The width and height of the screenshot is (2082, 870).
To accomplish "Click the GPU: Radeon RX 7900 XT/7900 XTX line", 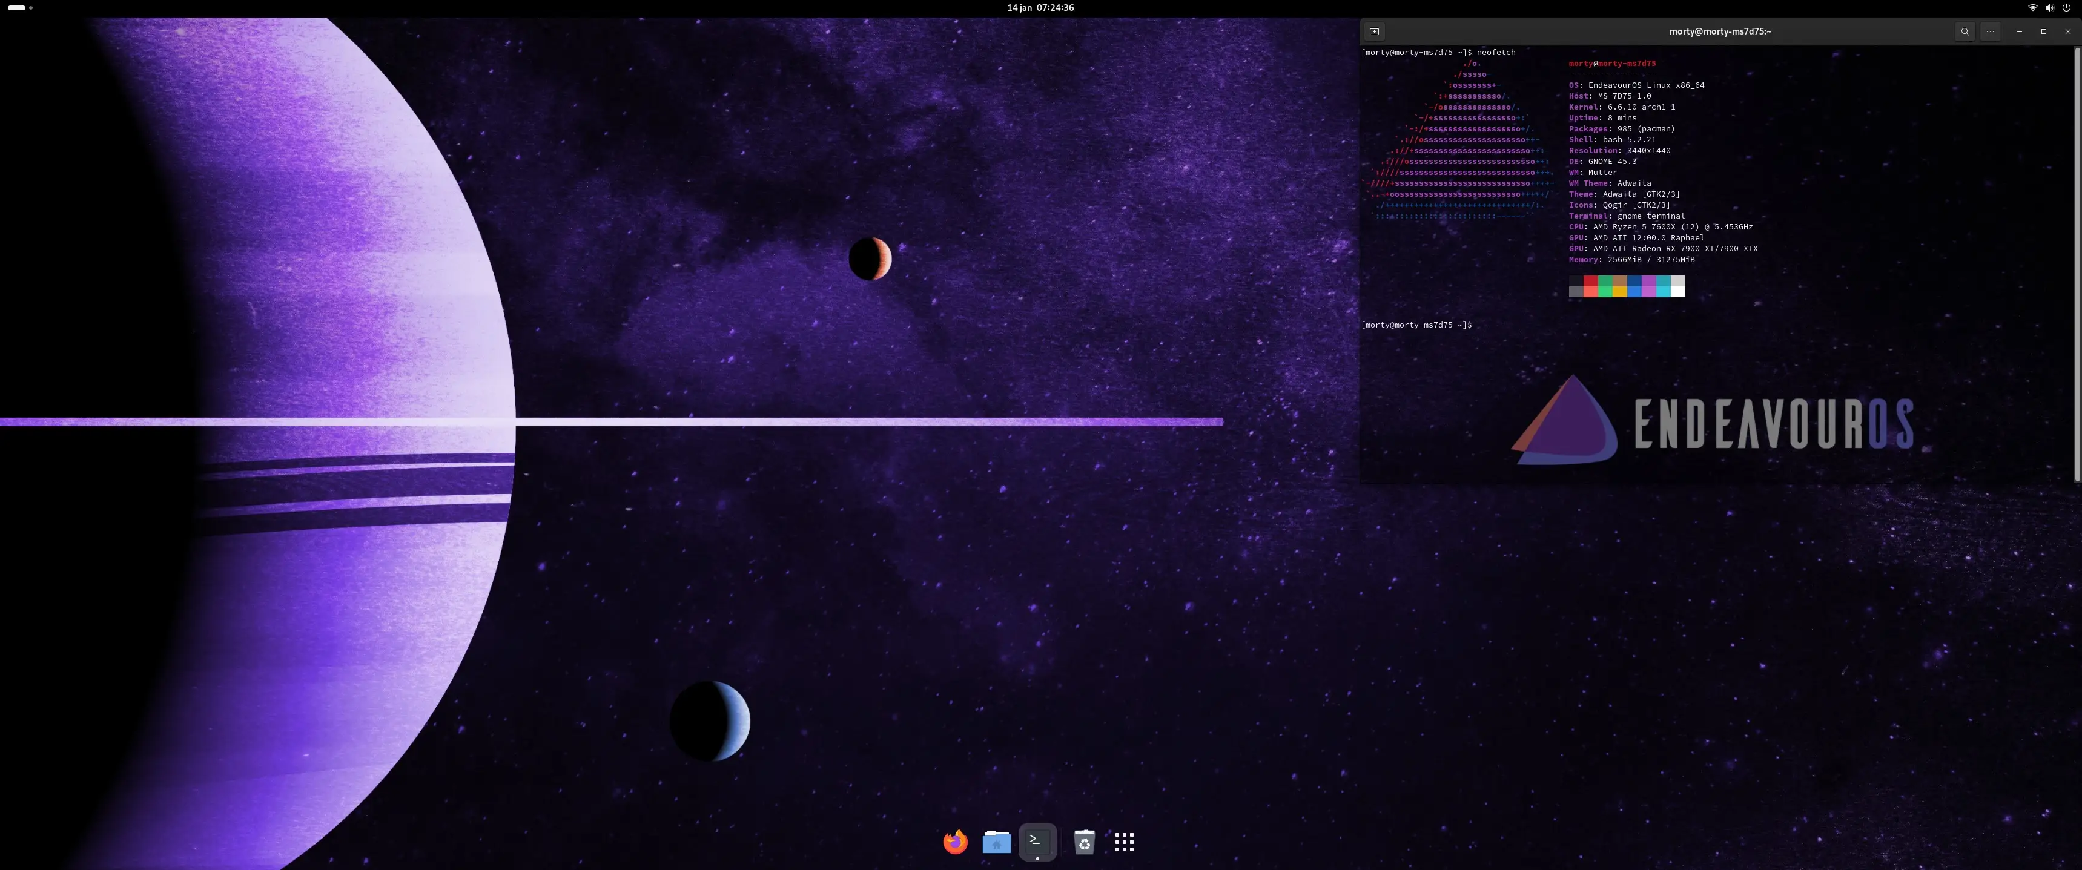I will [1664, 249].
